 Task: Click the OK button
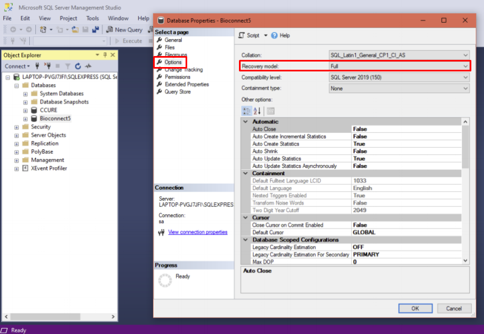(x=415, y=308)
